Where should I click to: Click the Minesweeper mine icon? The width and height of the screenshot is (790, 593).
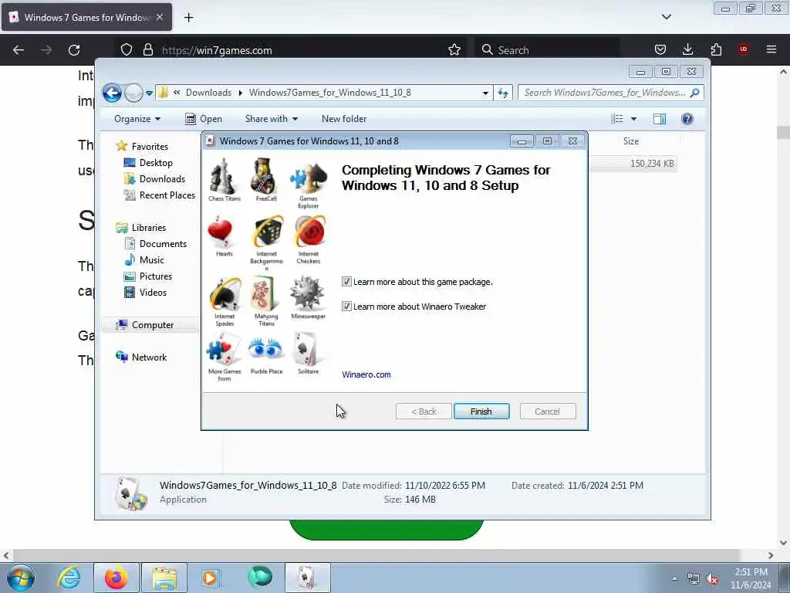tap(307, 293)
